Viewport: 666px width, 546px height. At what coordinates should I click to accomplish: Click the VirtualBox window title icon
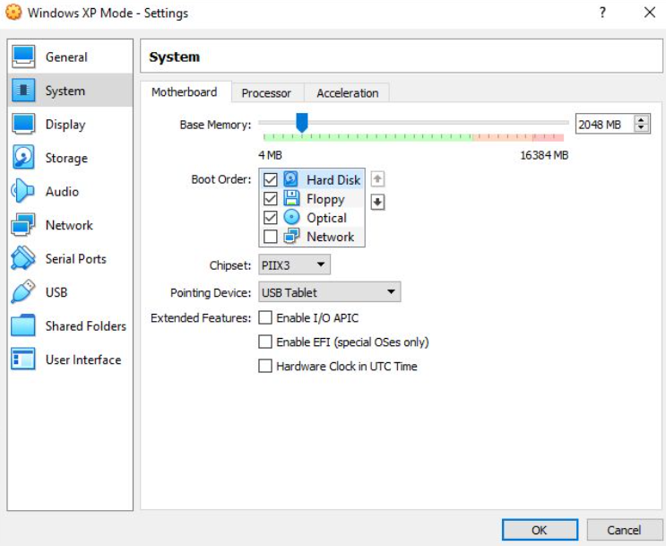(13, 13)
